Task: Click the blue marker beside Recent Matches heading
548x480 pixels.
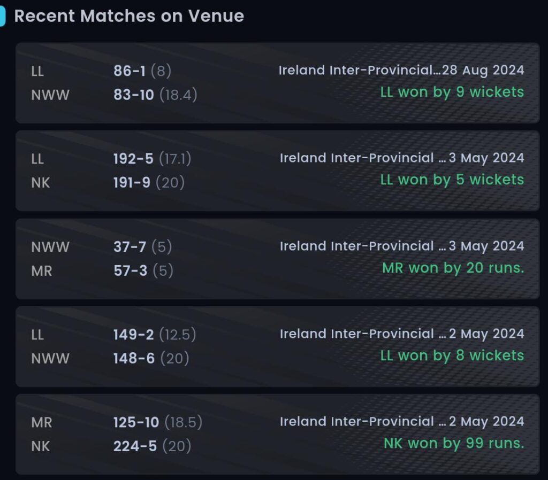Action: click(x=3, y=17)
